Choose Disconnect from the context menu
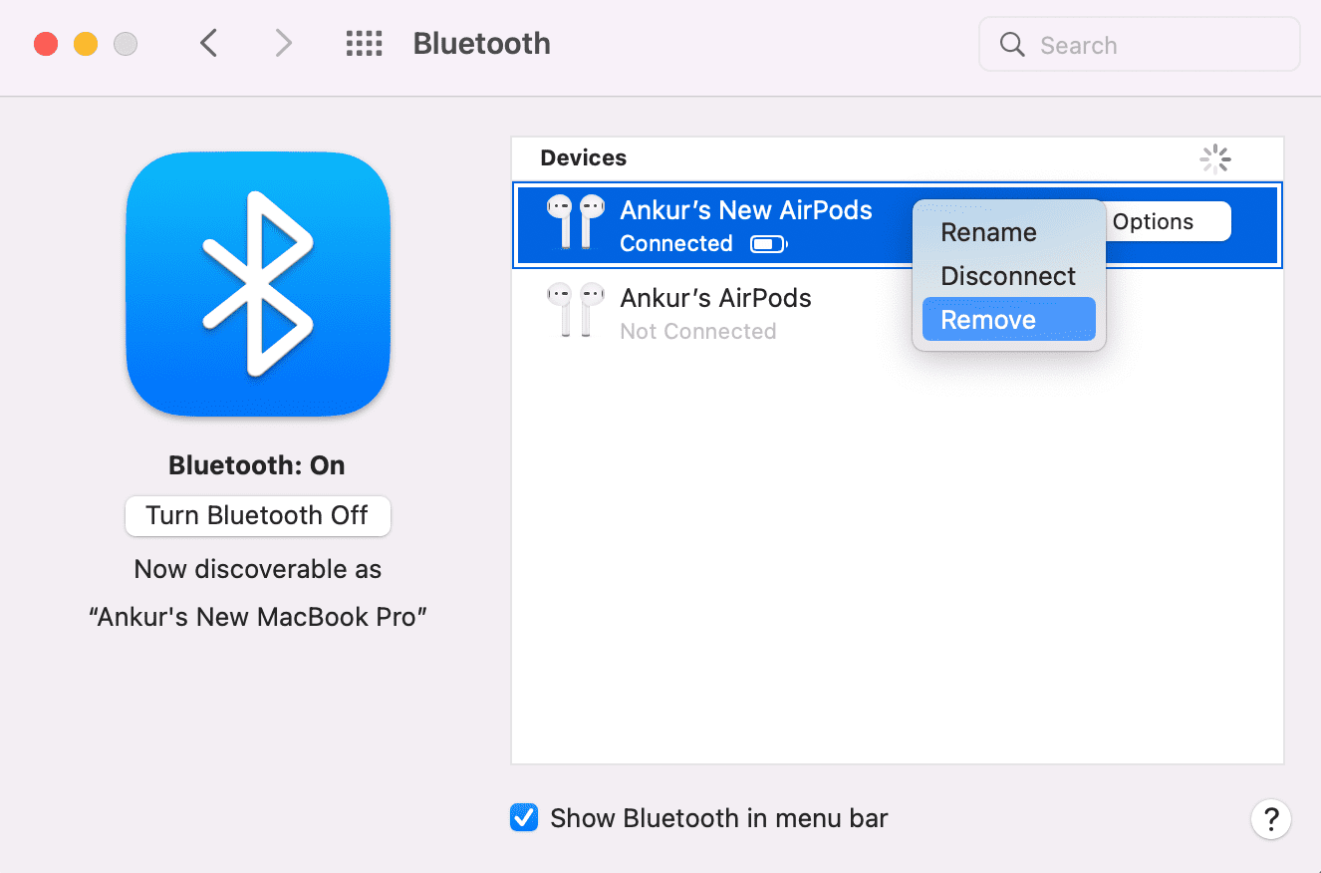1321x873 pixels. tap(1008, 276)
